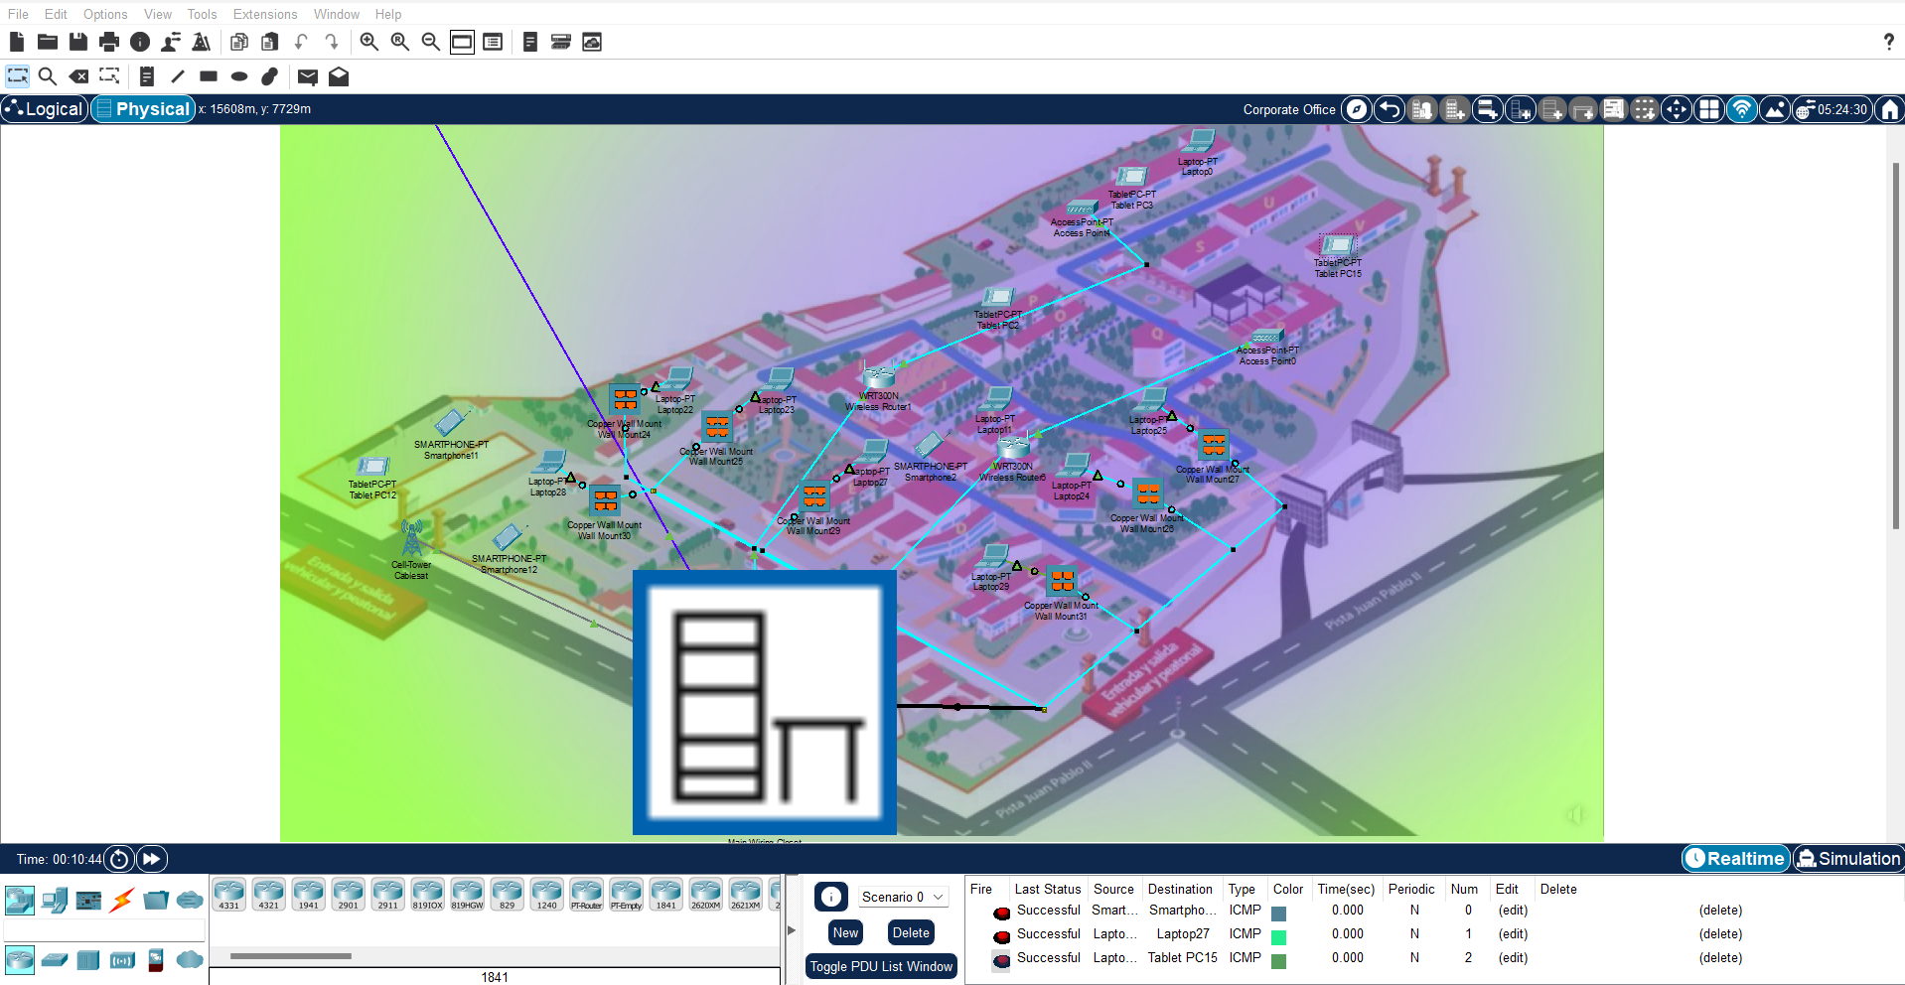This screenshot has width=1905, height=985.
Task: Click the Undo arrow icon
Action: (301, 42)
